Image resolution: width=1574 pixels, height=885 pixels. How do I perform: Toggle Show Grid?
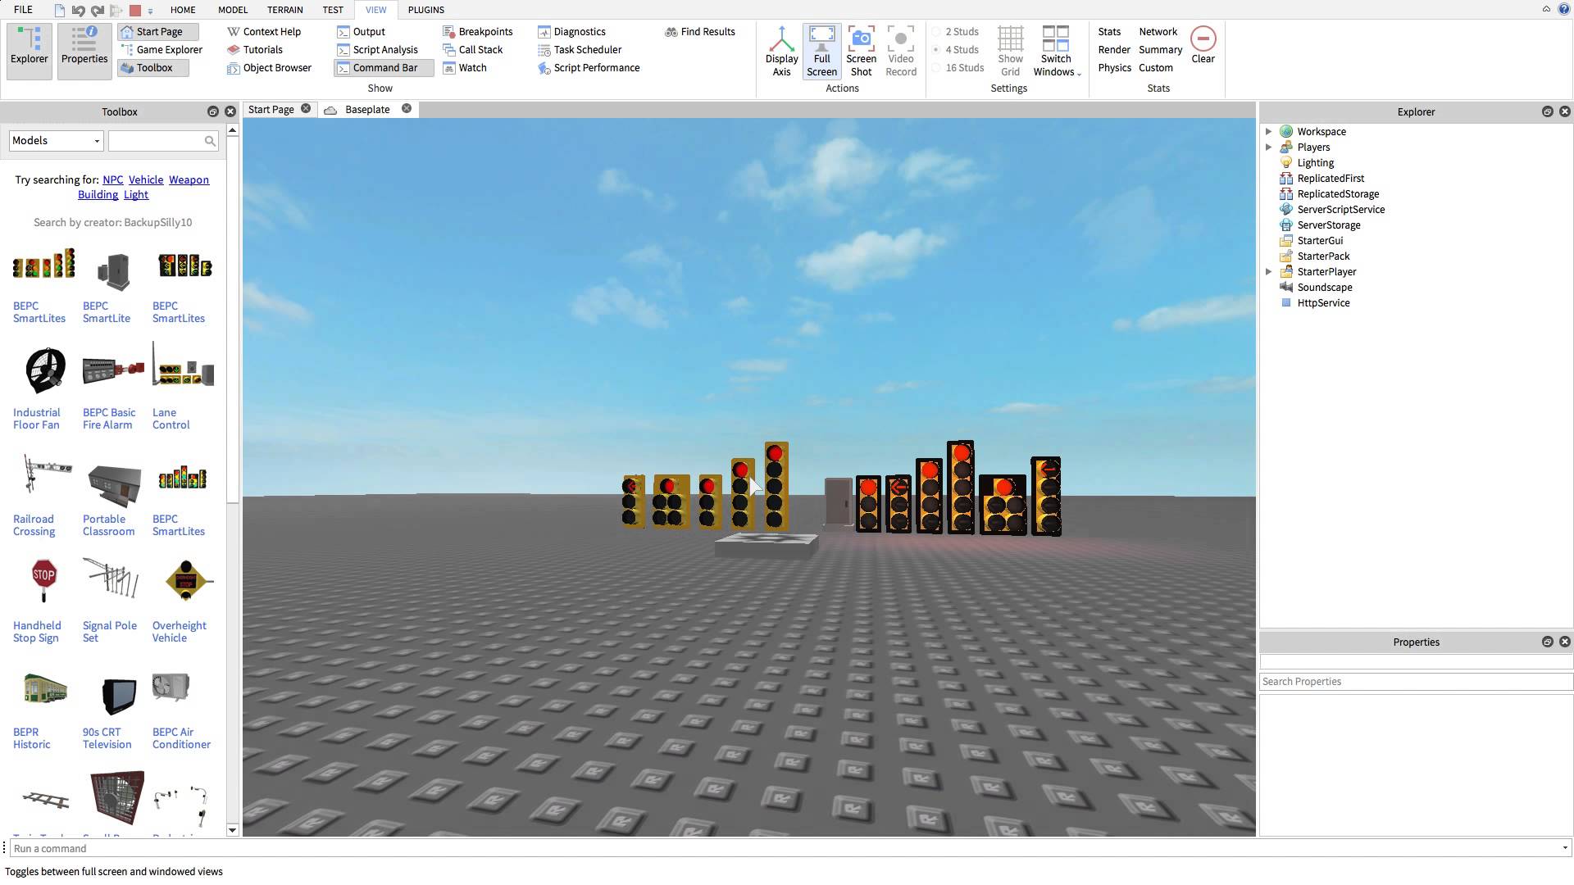pyautogui.click(x=1010, y=51)
